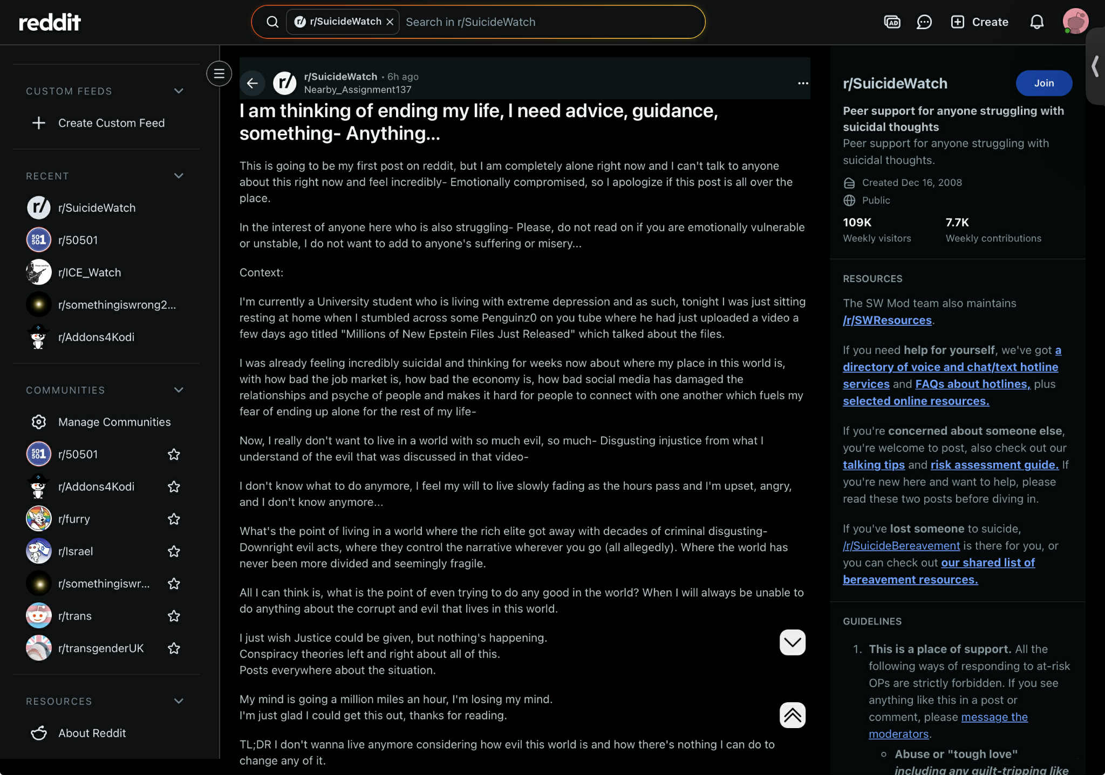The width and height of the screenshot is (1105, 775).
Task: Collapse the Custom Feeds section
Action: click(x=179, y=91)
